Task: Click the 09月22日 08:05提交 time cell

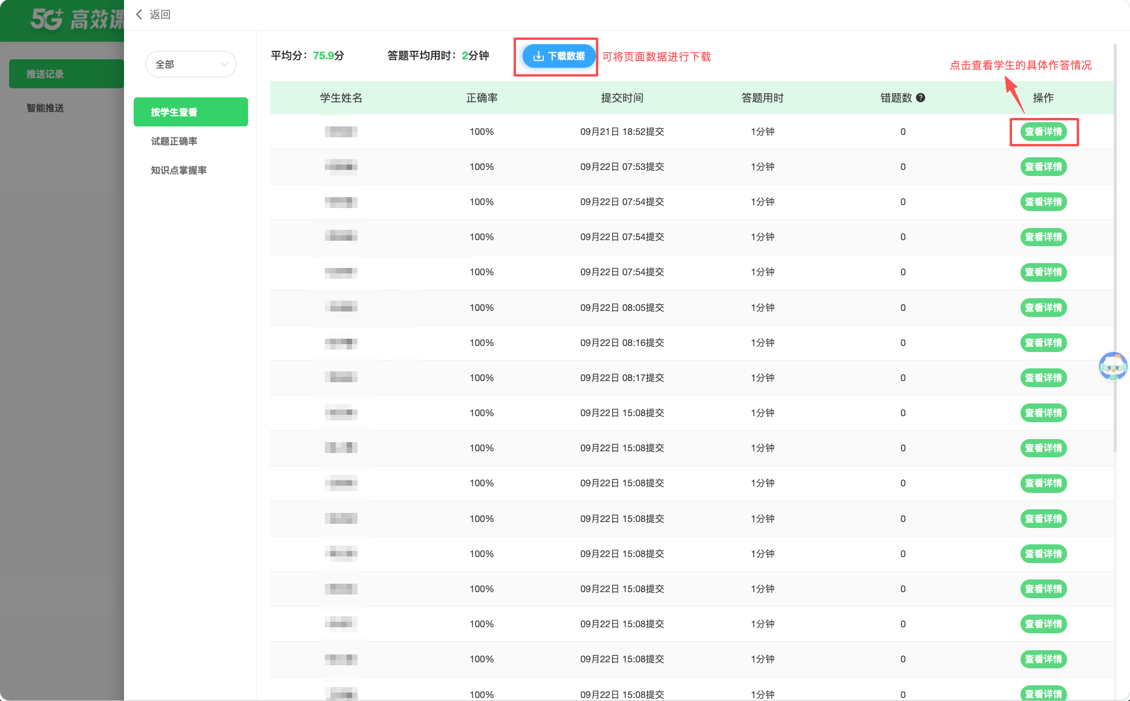Action: 622,308
